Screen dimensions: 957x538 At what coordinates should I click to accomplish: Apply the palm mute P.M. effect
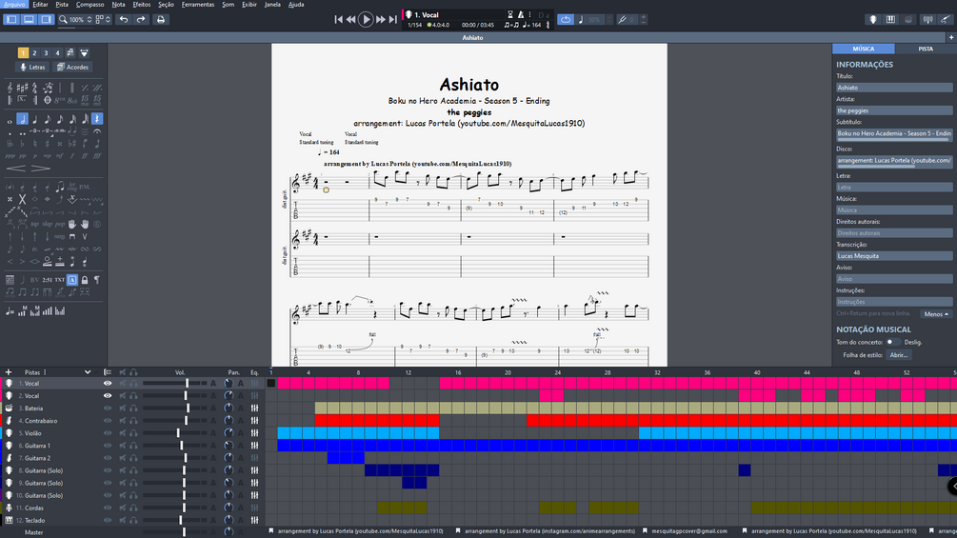coord(85,187)
